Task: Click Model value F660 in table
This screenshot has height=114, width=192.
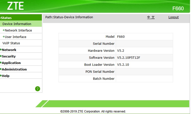Action: pyautogui.click(x=121, y=37)
